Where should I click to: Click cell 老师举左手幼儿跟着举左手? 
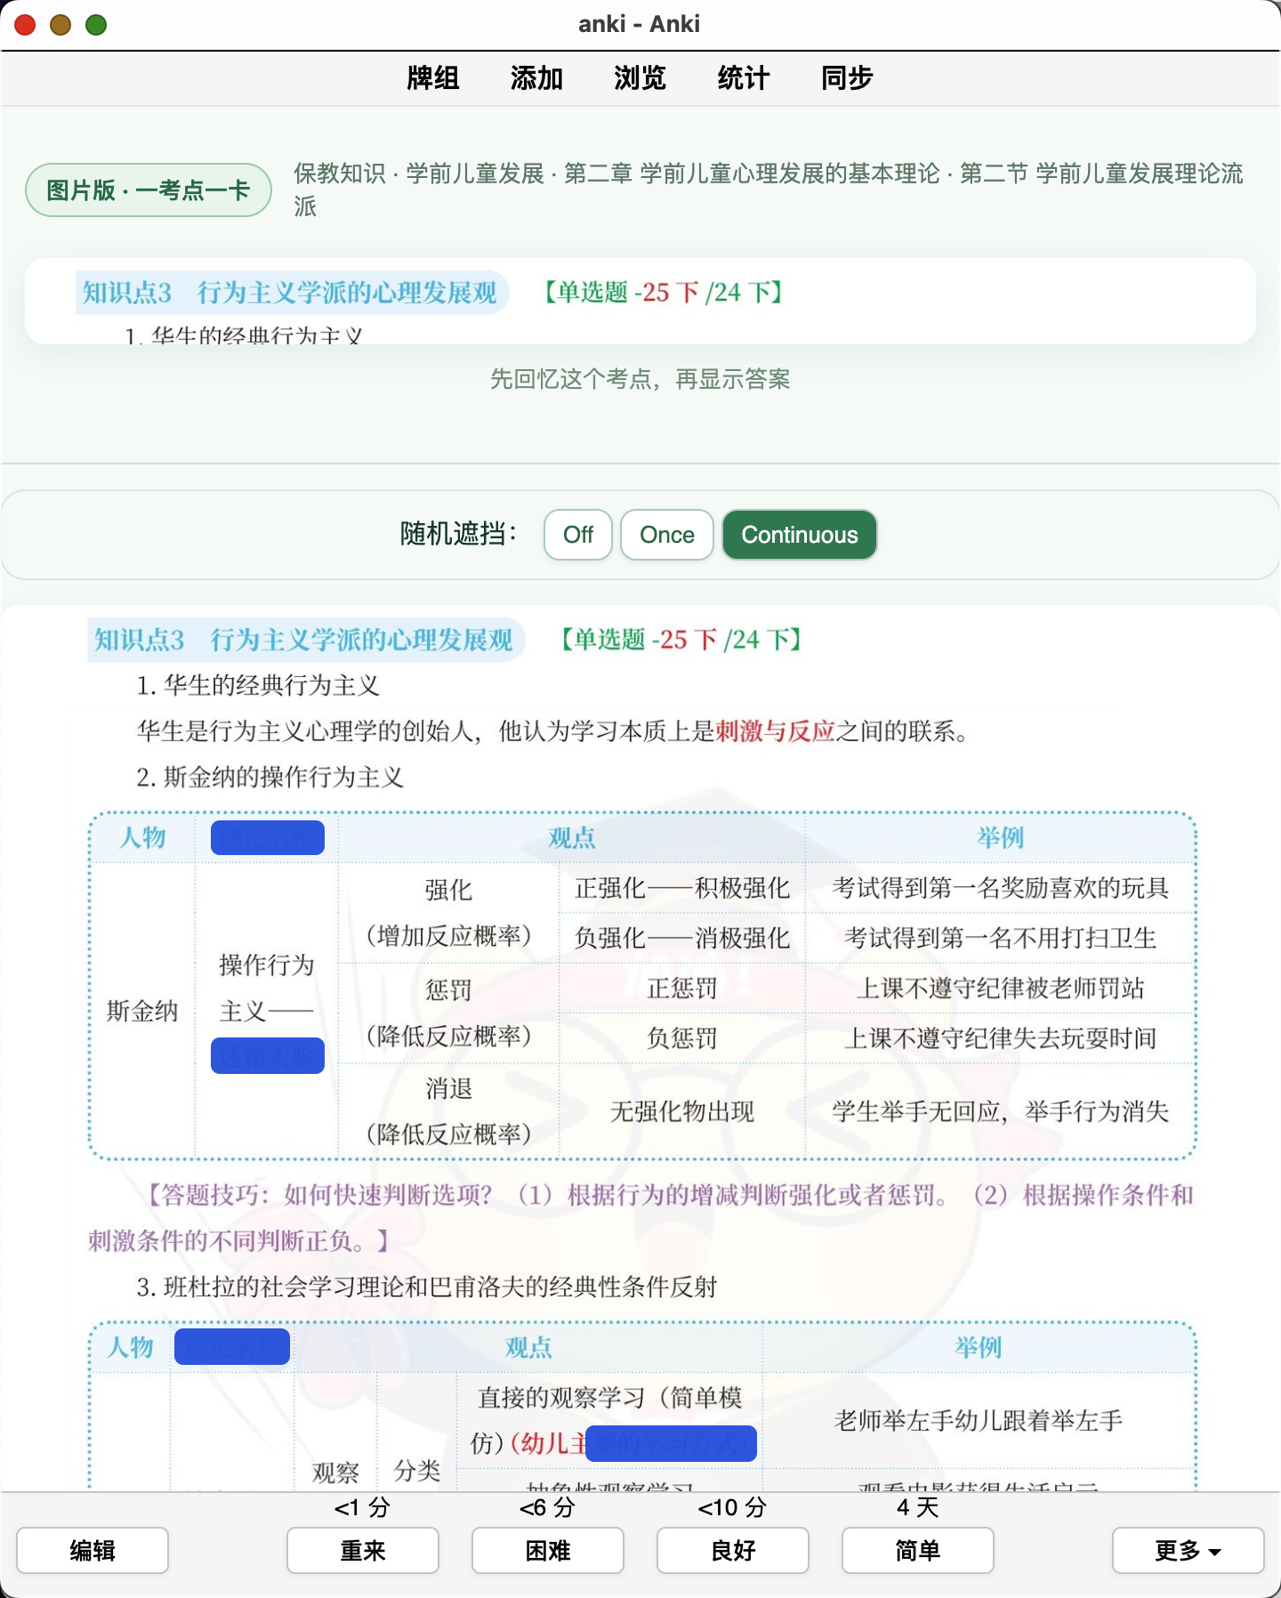[x=979, y=1420]
